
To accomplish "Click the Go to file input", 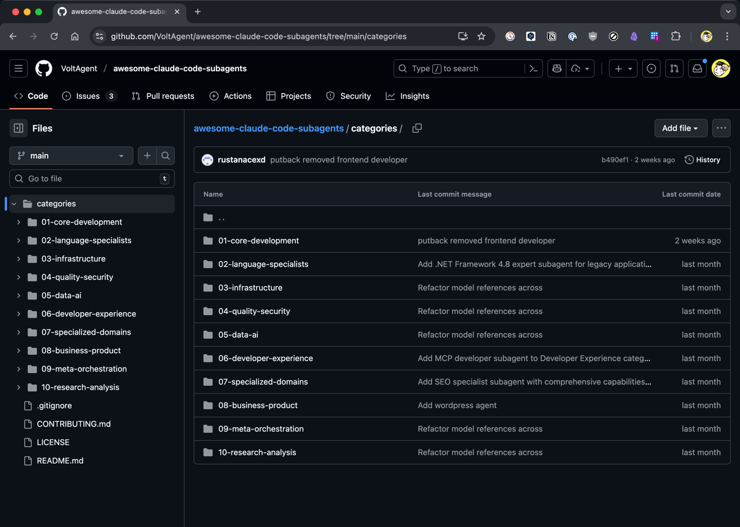I will pyautogui.click(x=92, y=179).
